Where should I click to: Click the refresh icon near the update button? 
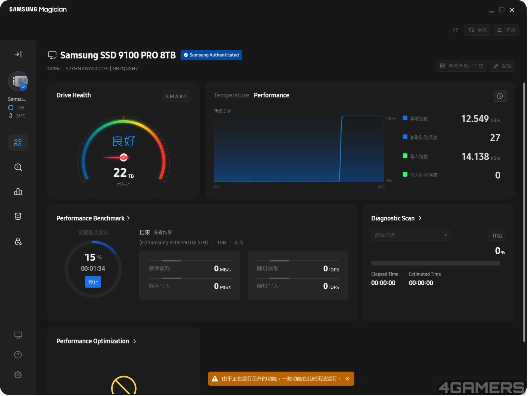[456, 30]
